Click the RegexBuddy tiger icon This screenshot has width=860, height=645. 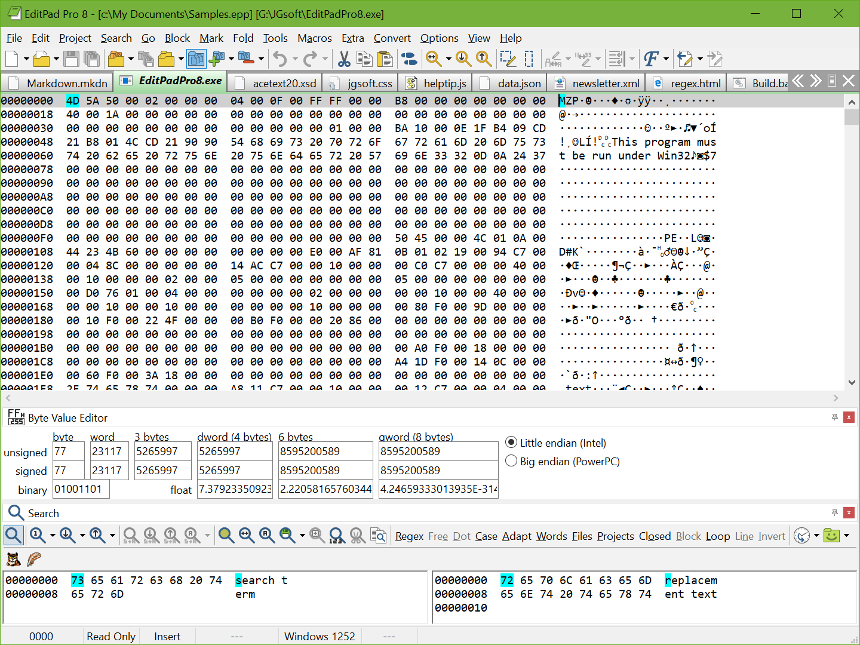click(14, 559)
